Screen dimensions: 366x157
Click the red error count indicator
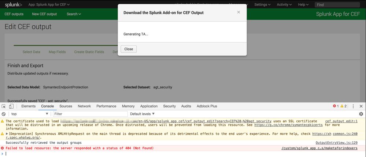pos(336,106)
